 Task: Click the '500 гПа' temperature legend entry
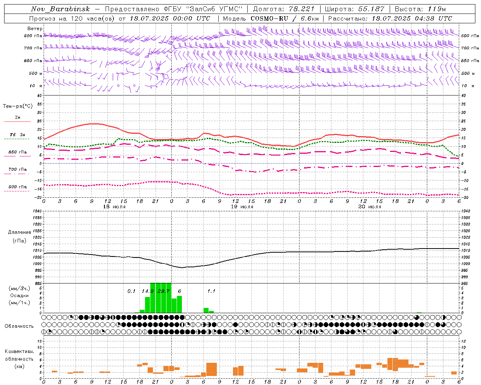click(17, 187)
